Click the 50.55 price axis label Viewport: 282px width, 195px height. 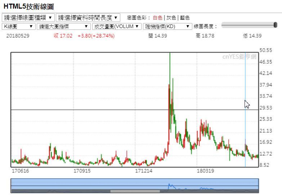(266, 50)
